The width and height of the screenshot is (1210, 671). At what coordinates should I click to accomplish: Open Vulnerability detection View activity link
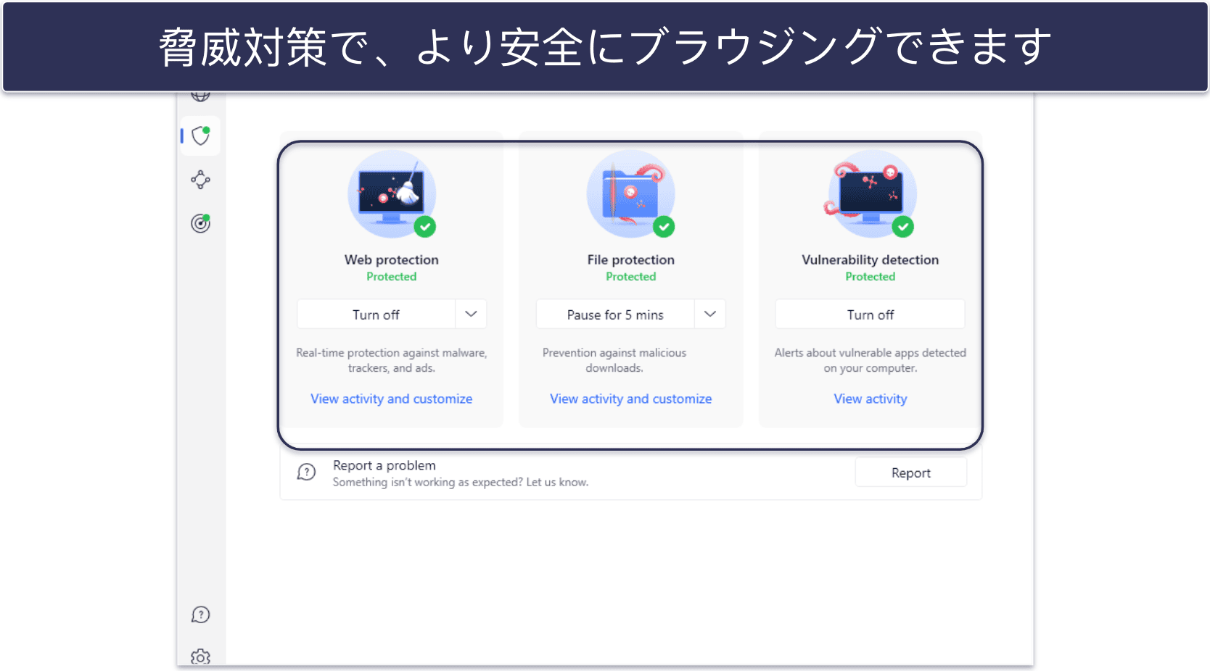pyautogui.click(x=871, y=399)
